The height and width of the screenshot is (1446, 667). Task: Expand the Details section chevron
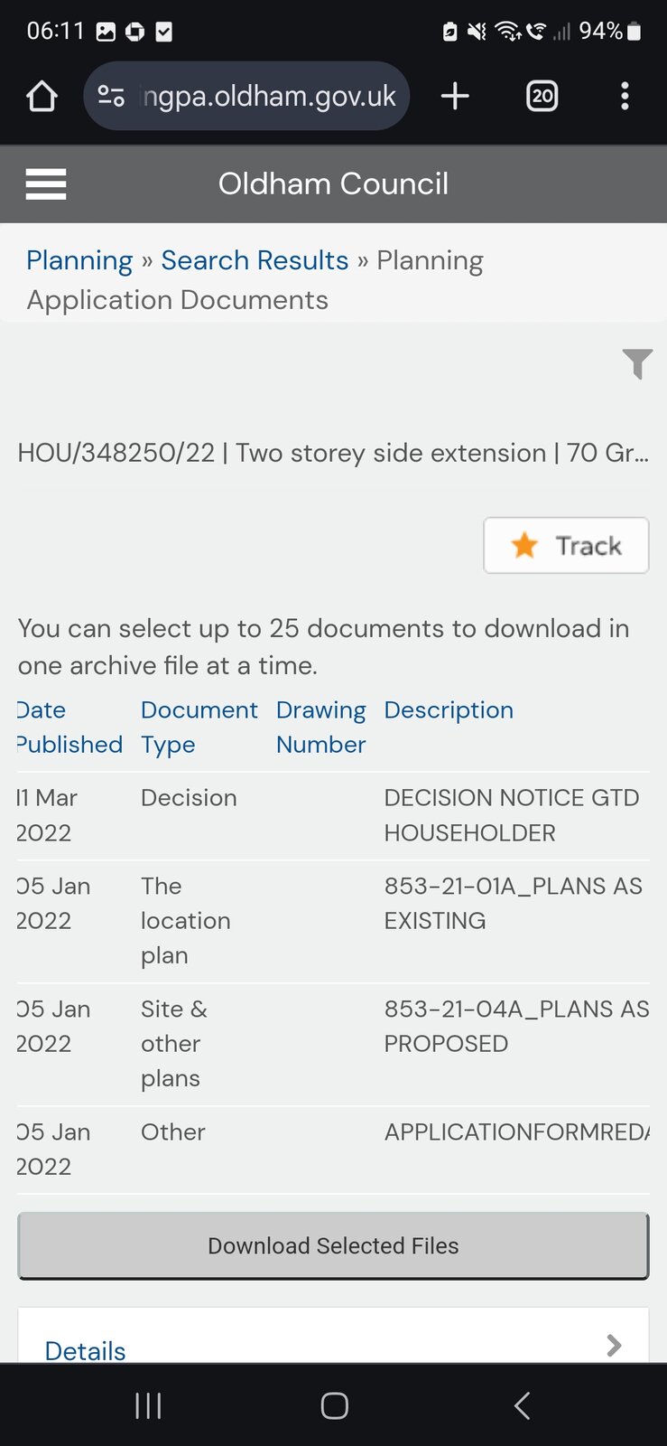click(614, 1346)
